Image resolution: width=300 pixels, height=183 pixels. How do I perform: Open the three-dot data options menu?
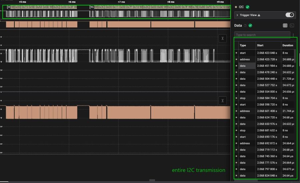point(293,35)
